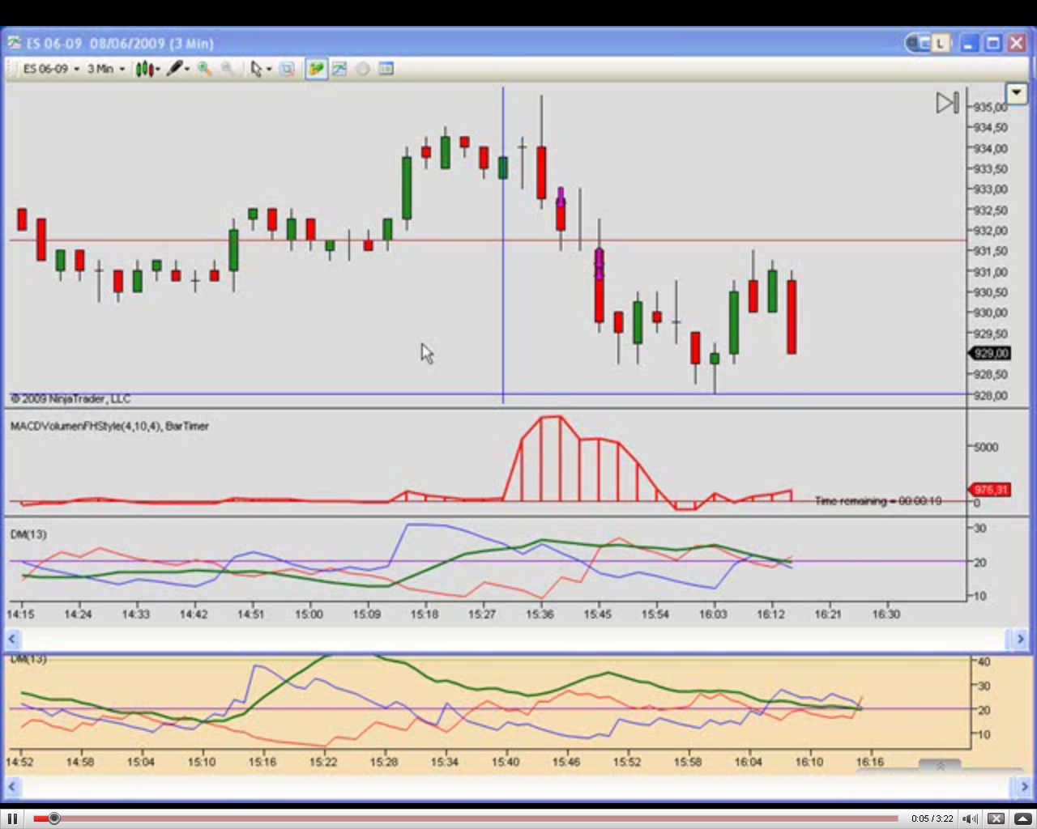Screen dimensions: 1037x829
Task: Click the video player X button
Action: (x=996, y=818)
